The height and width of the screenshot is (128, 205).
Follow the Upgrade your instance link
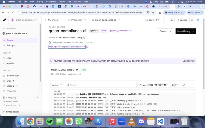coord(120,31)
